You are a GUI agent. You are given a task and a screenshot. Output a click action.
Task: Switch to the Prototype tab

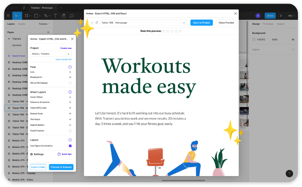click(x=268, y=24)
